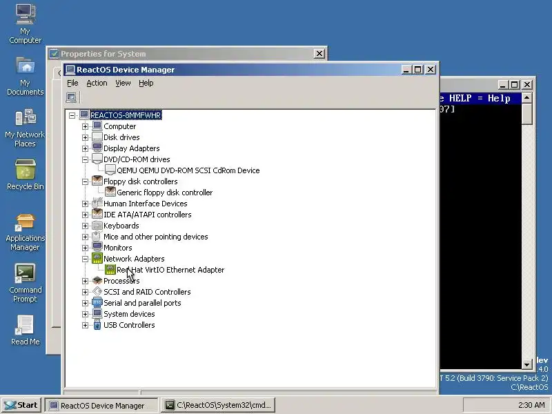
Task: Select the Read Me desktop shortcut
Action: click(26, 325)
